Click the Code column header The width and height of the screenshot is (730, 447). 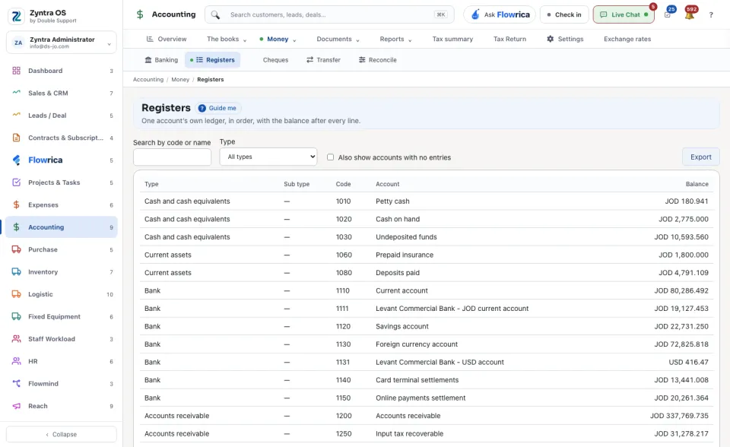[x=343, y=184]
